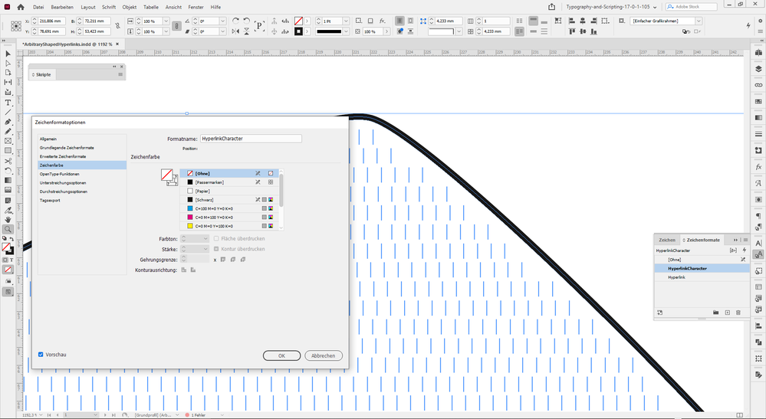This screenshot has width=766, height=419.
Task: Select Grundlegende Zeichenformate in dialog list
Action: [67, 148]
